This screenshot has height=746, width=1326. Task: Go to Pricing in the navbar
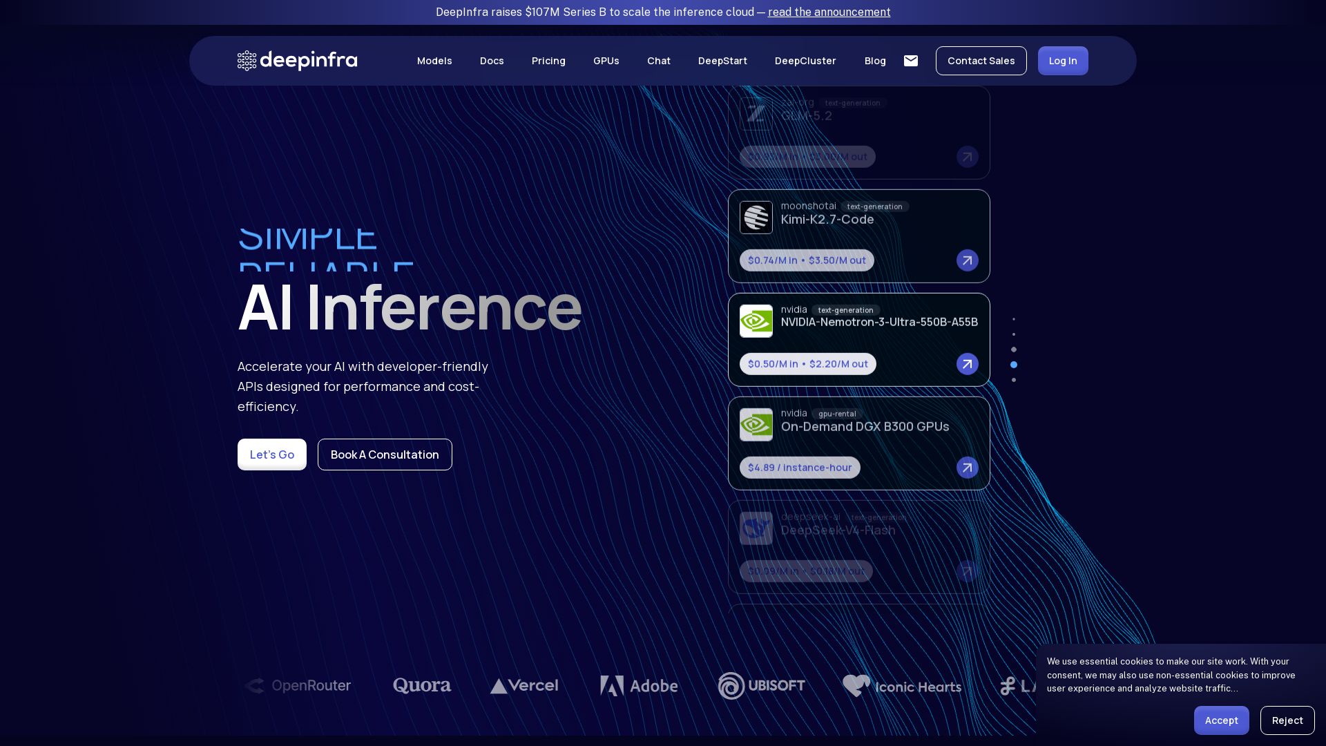548,61
